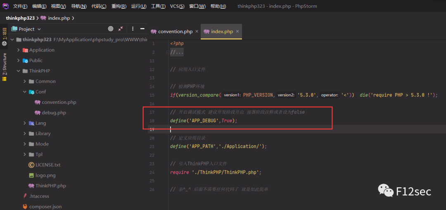
Task: Close the convention.php tab
Action: pos(197,31)
